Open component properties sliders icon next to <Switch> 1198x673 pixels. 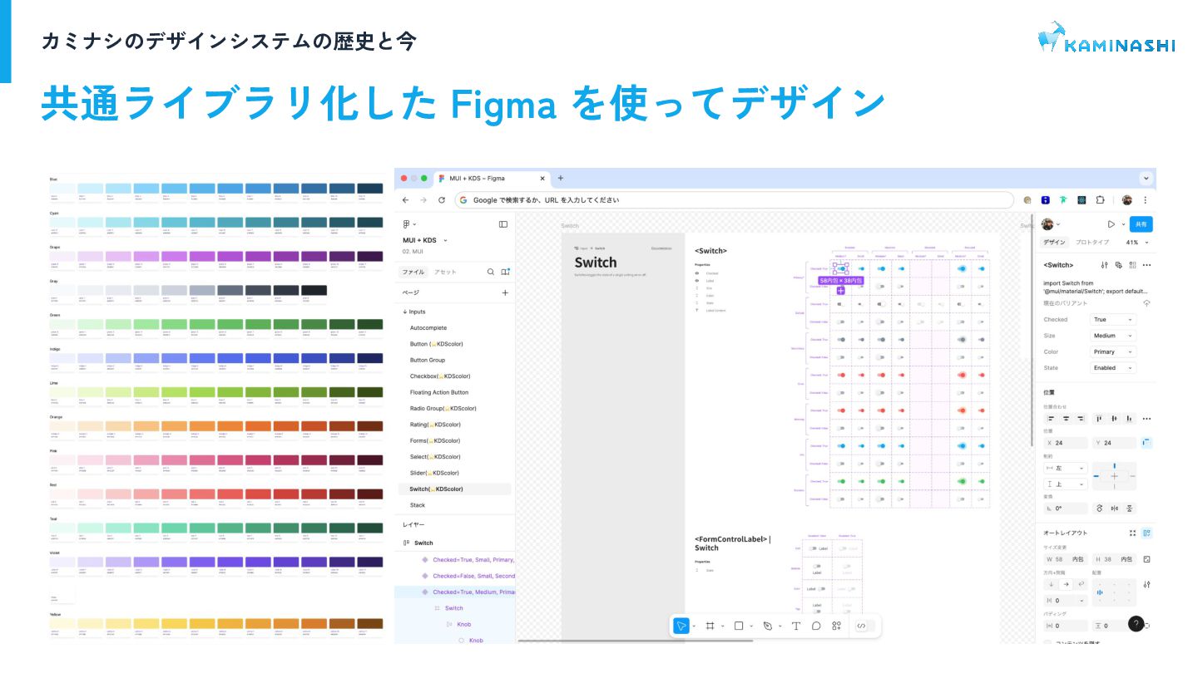click(1105, 265)
